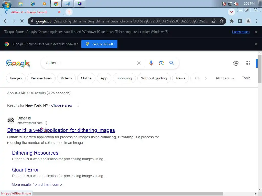Image resolution: width=262 pixels, height=196 pixels.
Task: Clear the search query
Action: tap(139, 63)
